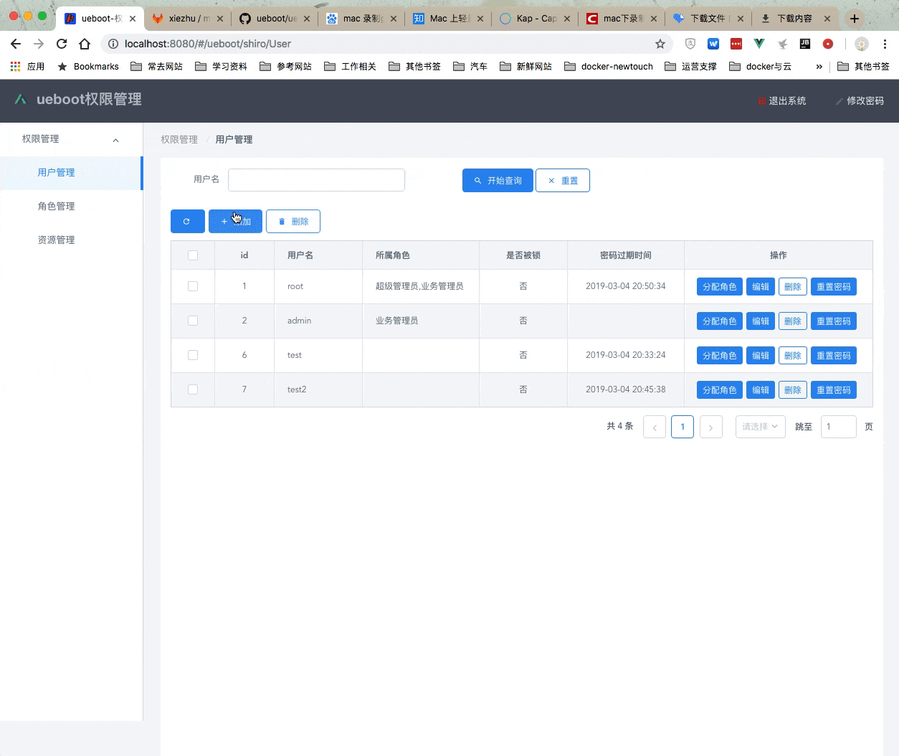Click 超级管理员,业务管理员 role cell
Screen dimensions: 899x756
[x=419, y=286]
